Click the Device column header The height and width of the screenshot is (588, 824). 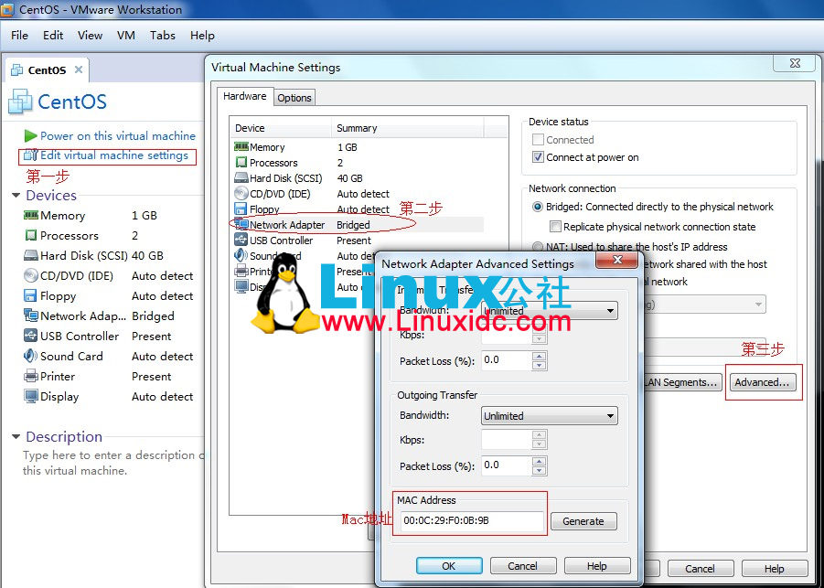click(281, 128)
